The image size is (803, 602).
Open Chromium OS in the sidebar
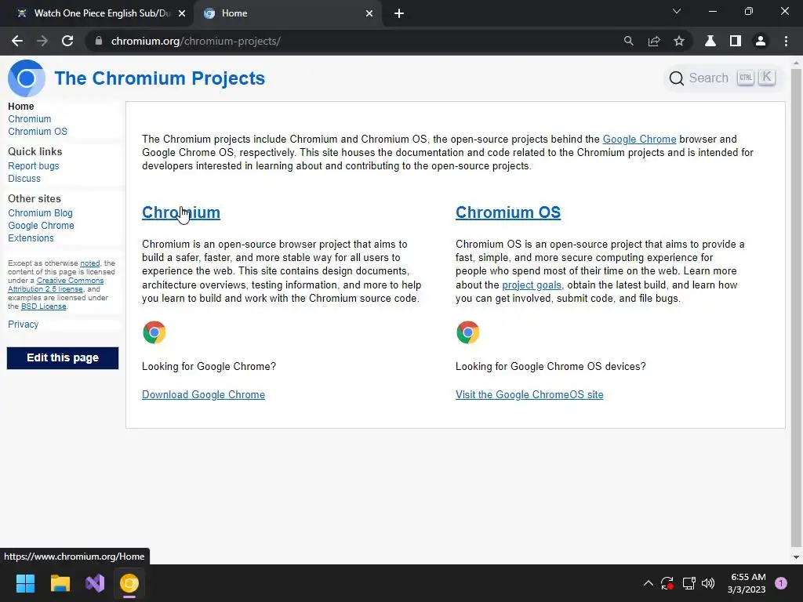point(38,132)
